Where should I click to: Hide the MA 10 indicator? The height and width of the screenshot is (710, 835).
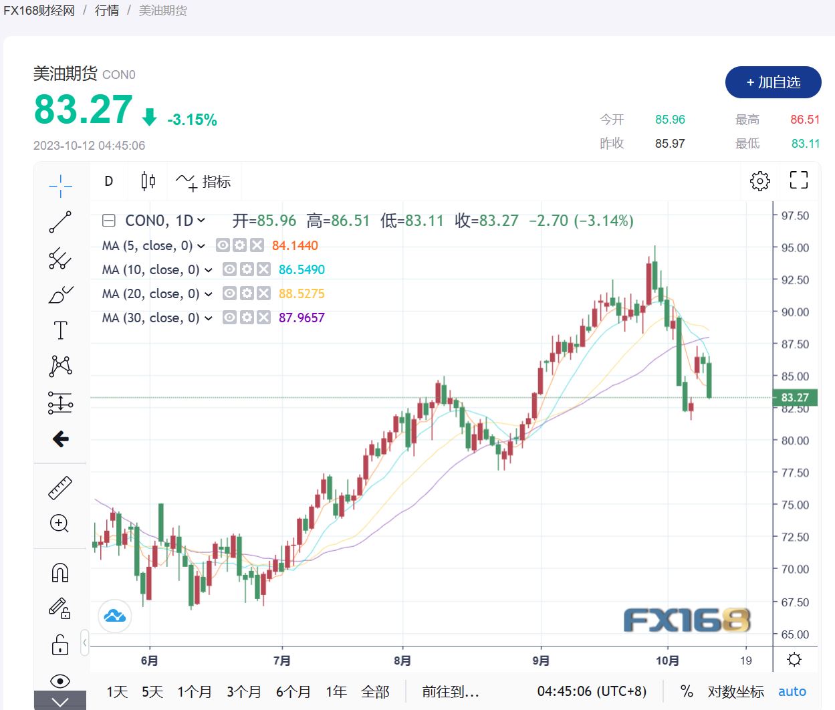tap(229, 269)
